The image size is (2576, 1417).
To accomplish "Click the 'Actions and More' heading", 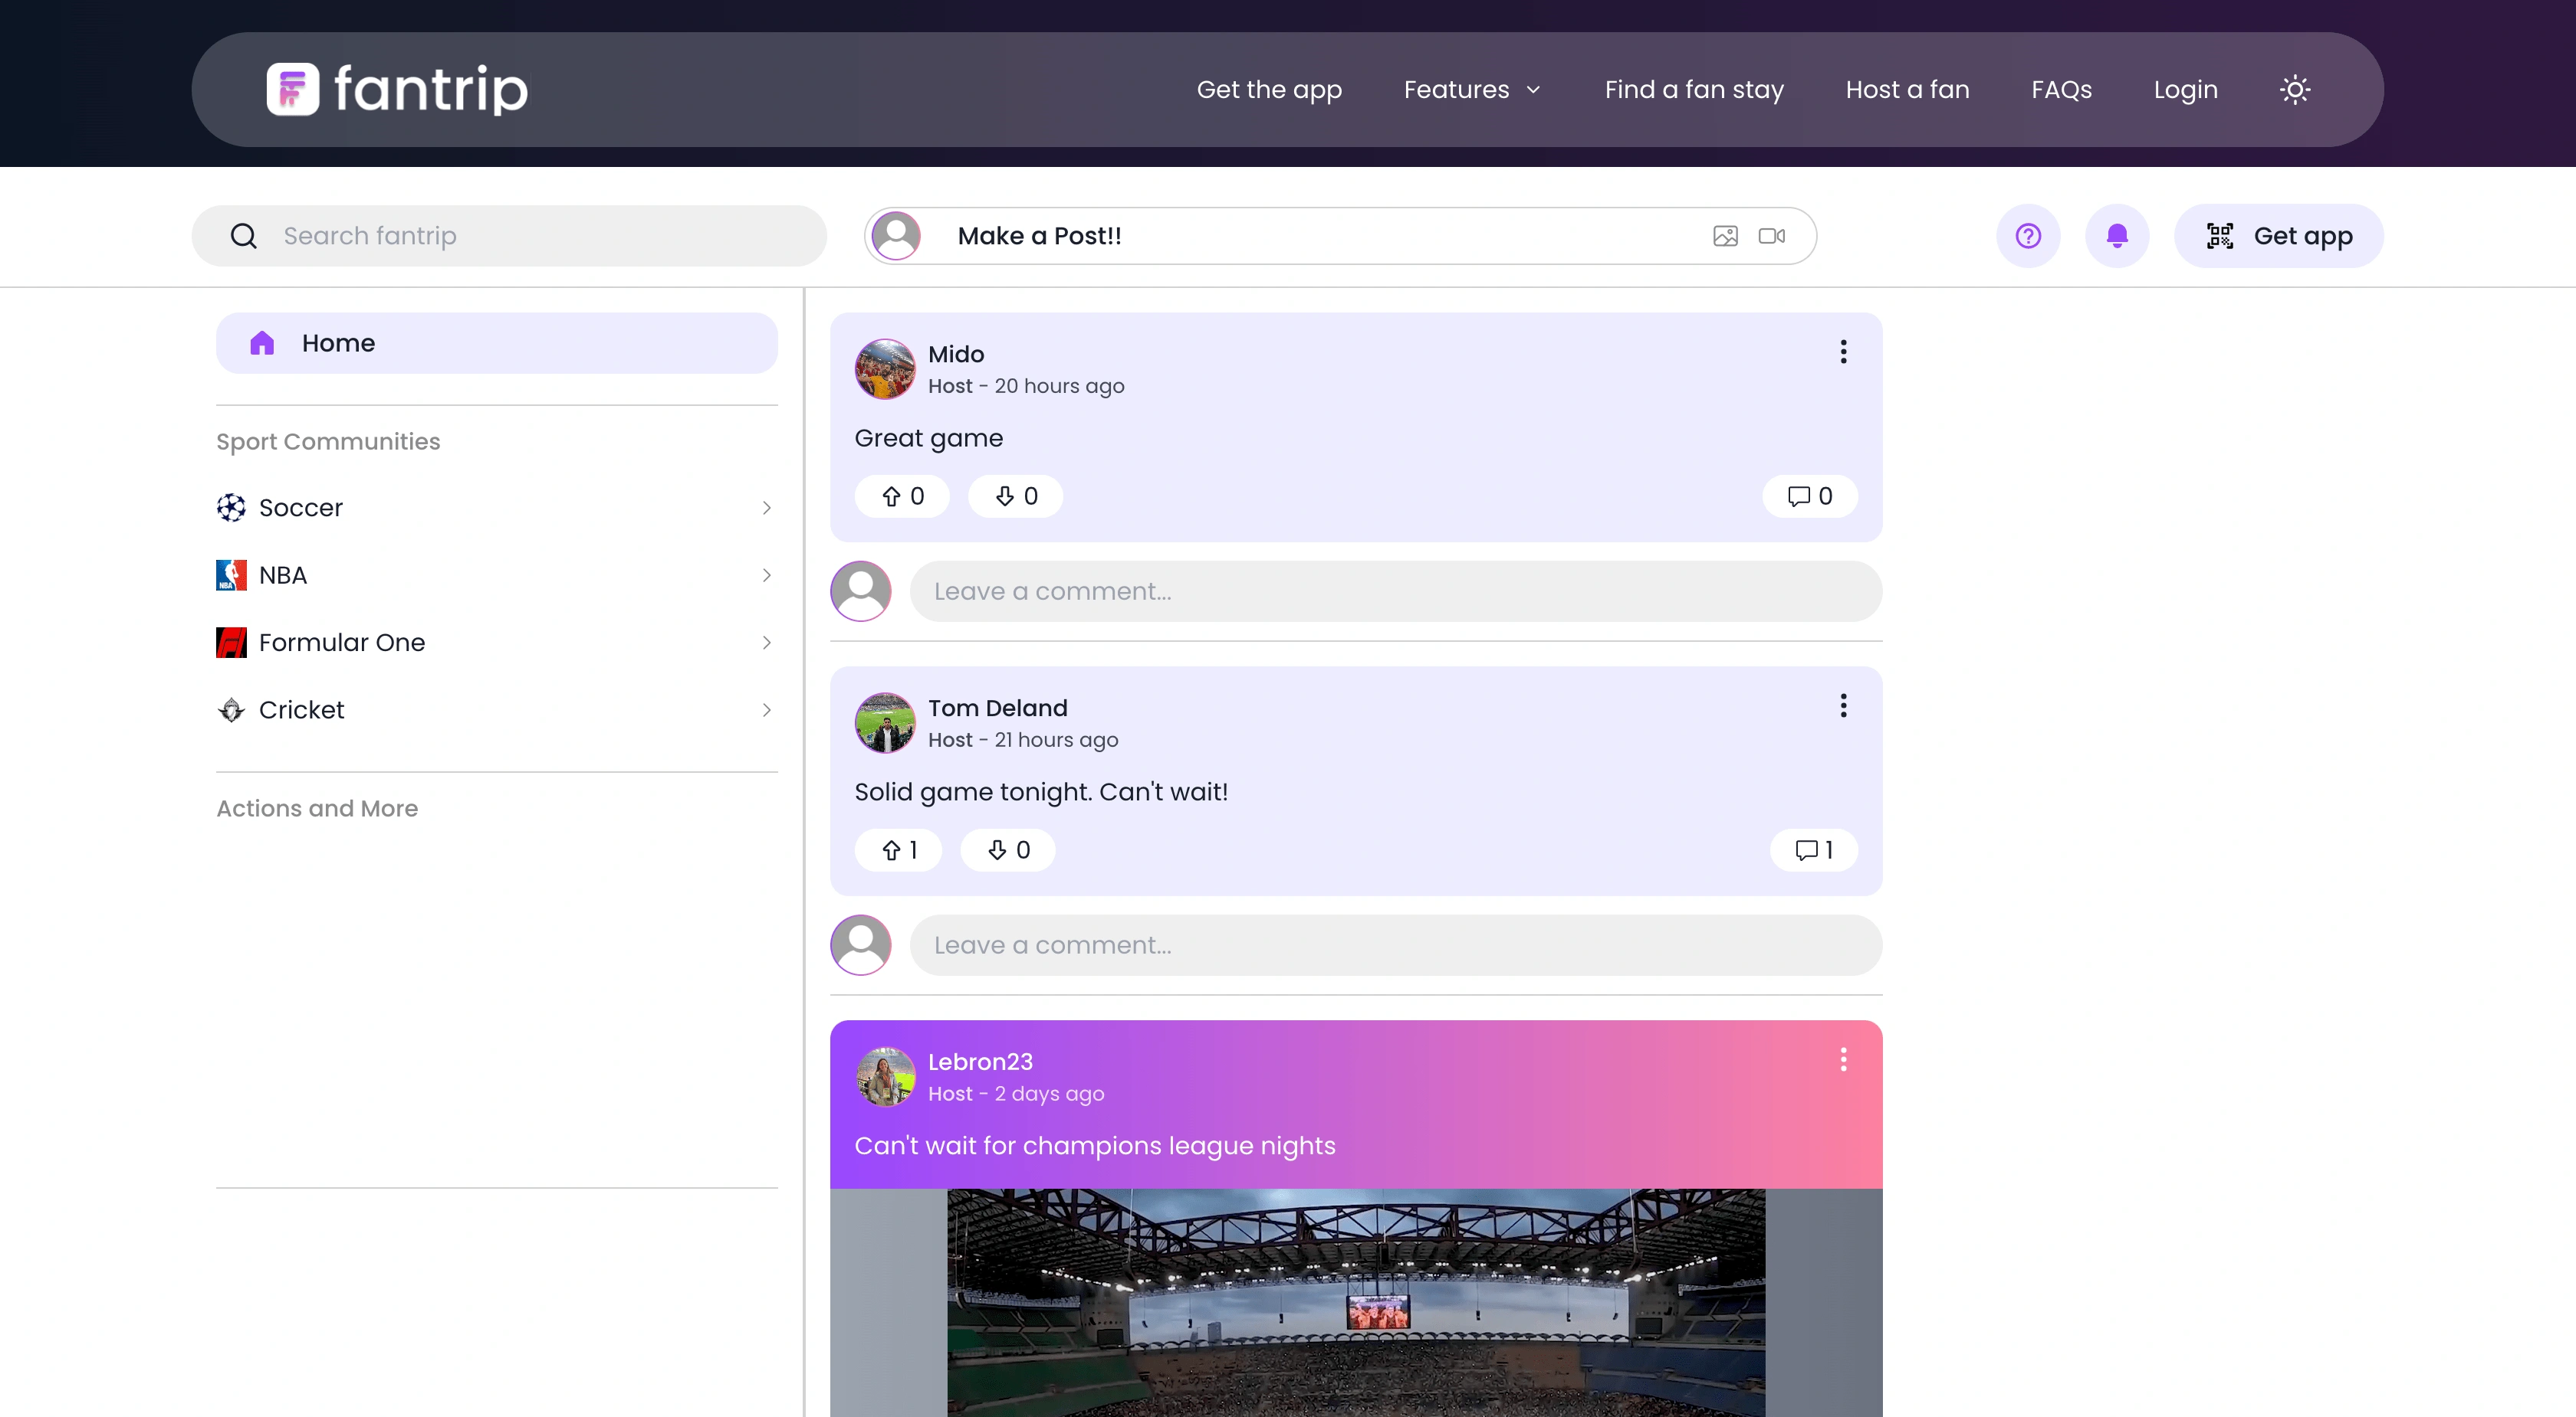I will coord(317,808).
